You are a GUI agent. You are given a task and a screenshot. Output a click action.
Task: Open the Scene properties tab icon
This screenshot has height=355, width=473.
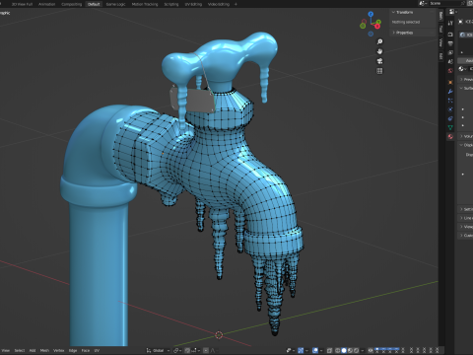coord(450,61)
